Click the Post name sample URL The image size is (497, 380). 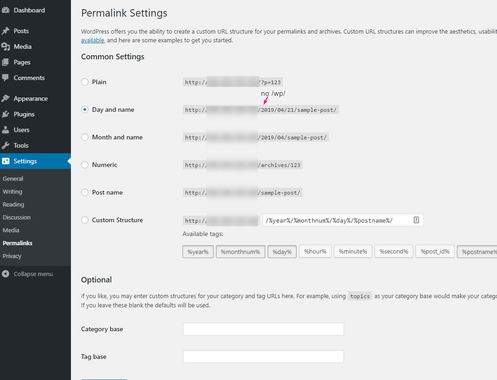coord(243,193)
